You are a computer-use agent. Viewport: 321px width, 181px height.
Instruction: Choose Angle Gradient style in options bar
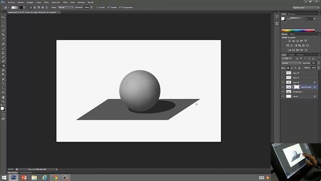pos(39,8)
